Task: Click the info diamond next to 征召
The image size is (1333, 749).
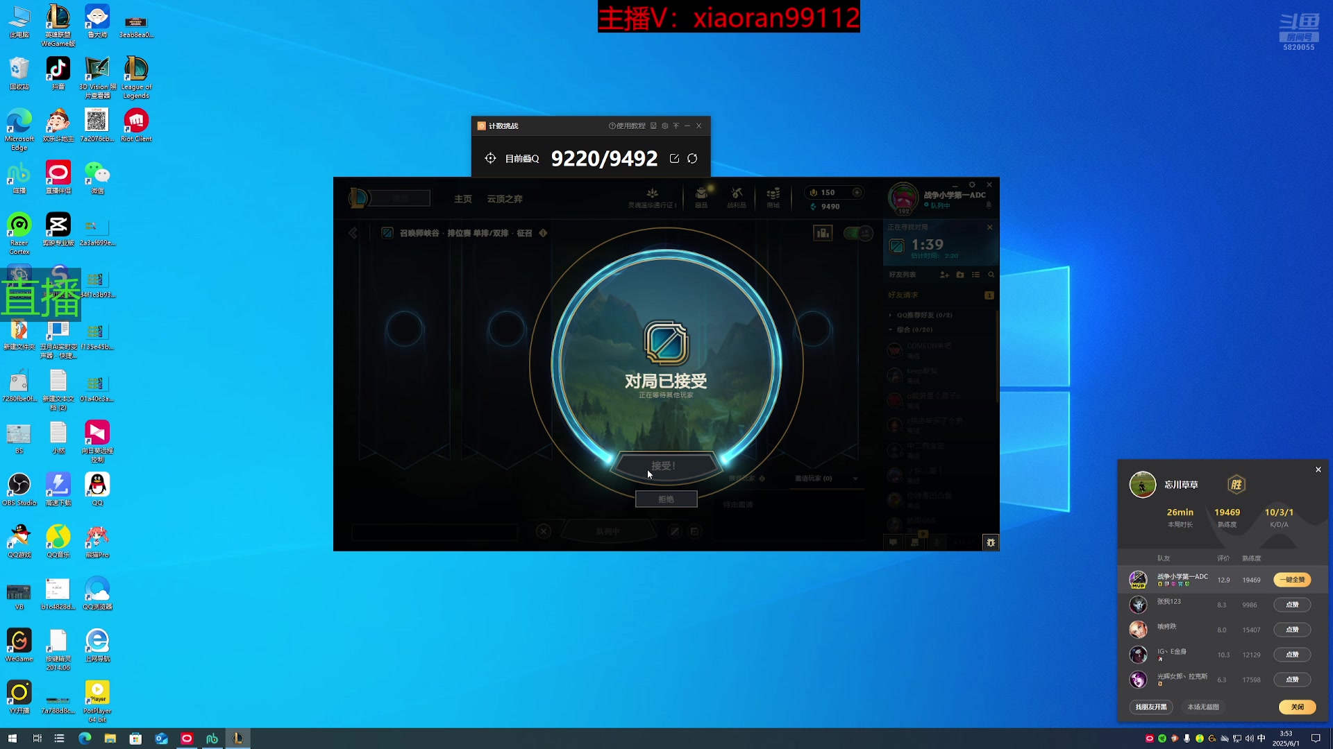Action: pos(543,233)
